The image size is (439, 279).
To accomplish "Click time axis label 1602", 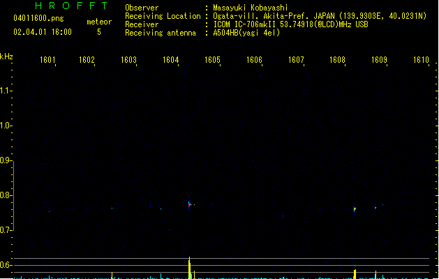I will (87, 60).
